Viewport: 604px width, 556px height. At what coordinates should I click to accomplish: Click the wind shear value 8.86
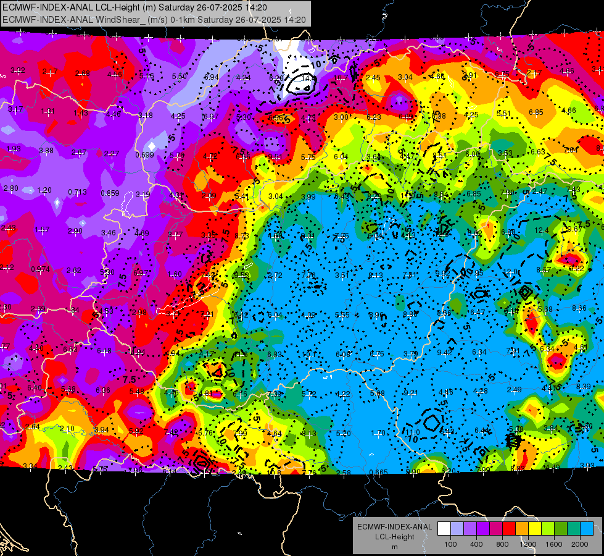point(410,314)
